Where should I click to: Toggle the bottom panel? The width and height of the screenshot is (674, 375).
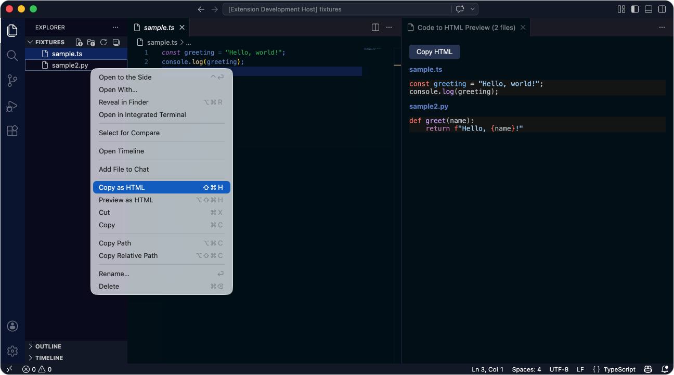(649, 9)
